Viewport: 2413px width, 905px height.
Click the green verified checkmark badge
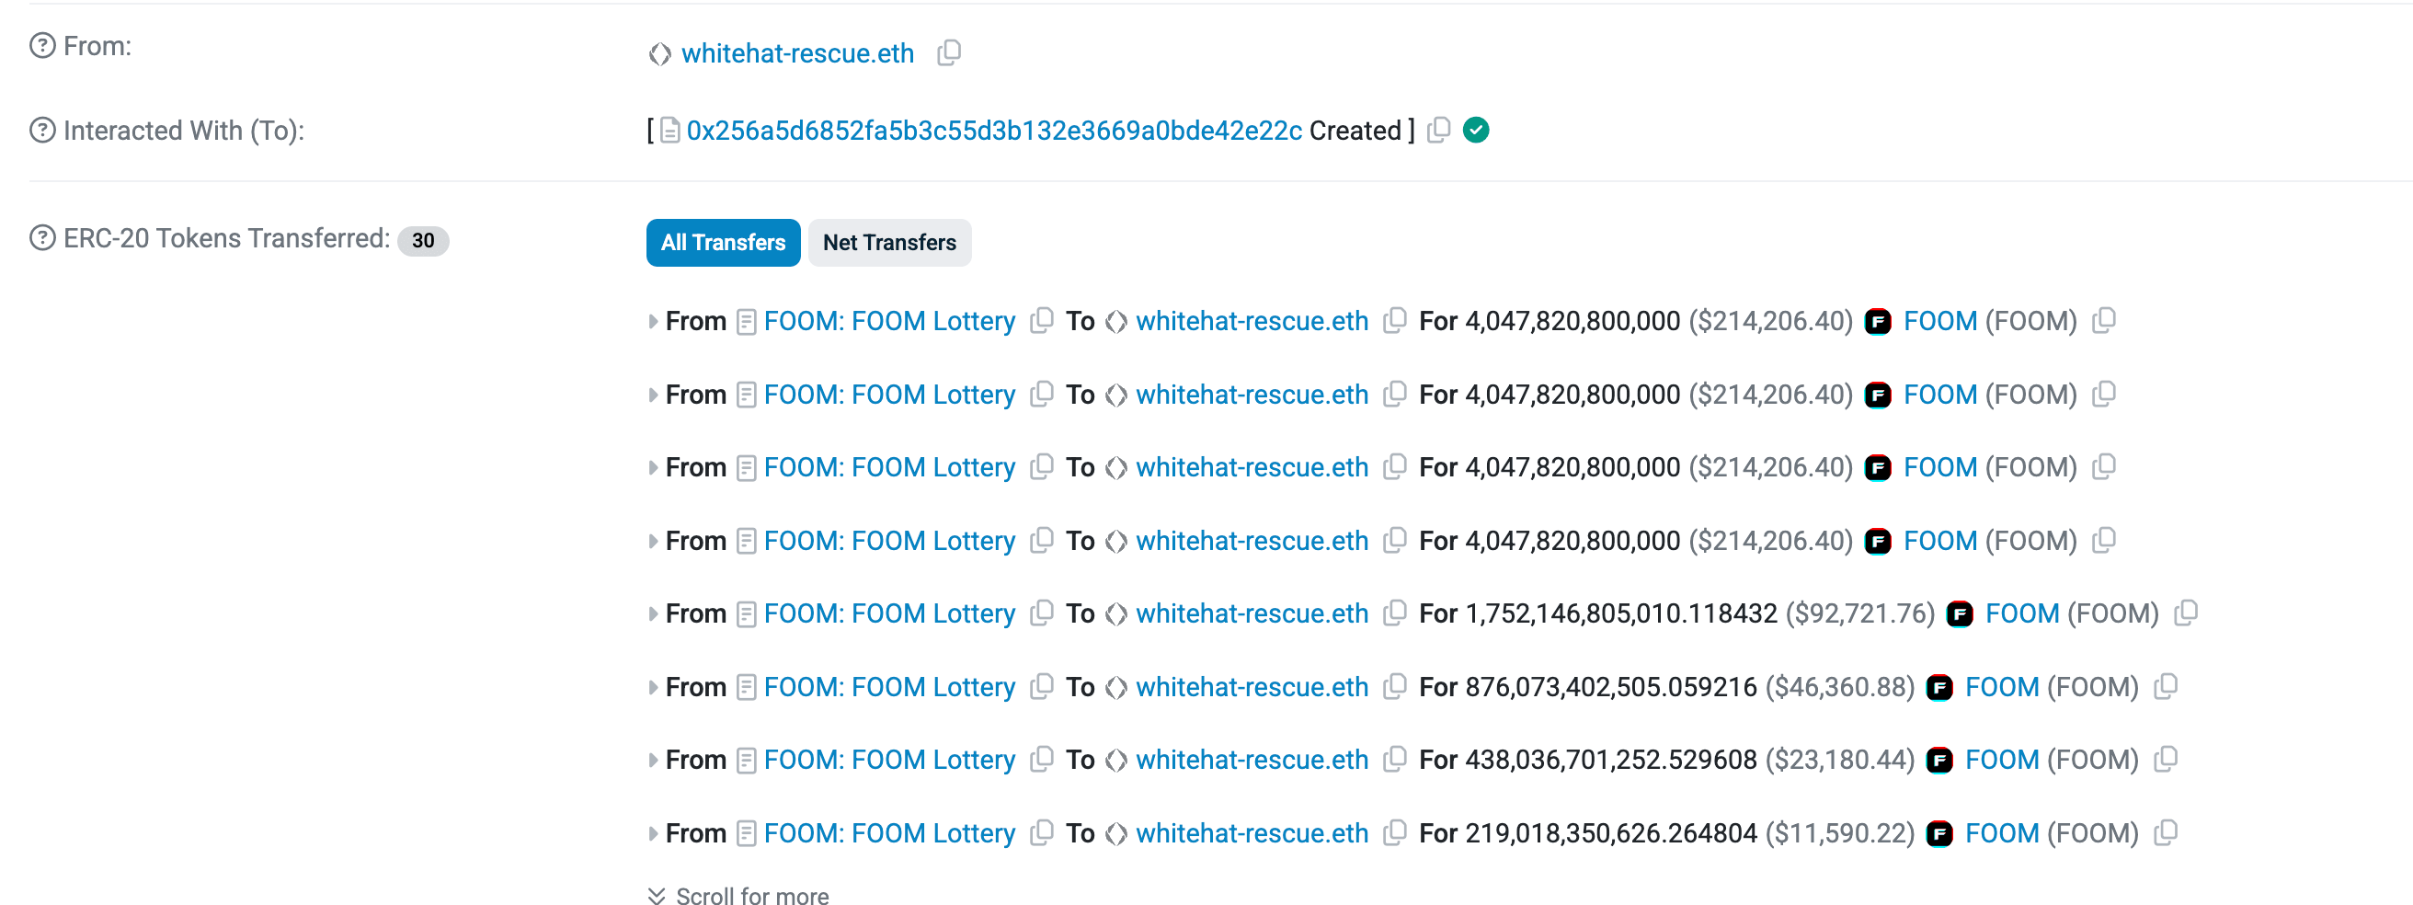click(x=1475, y=131)
